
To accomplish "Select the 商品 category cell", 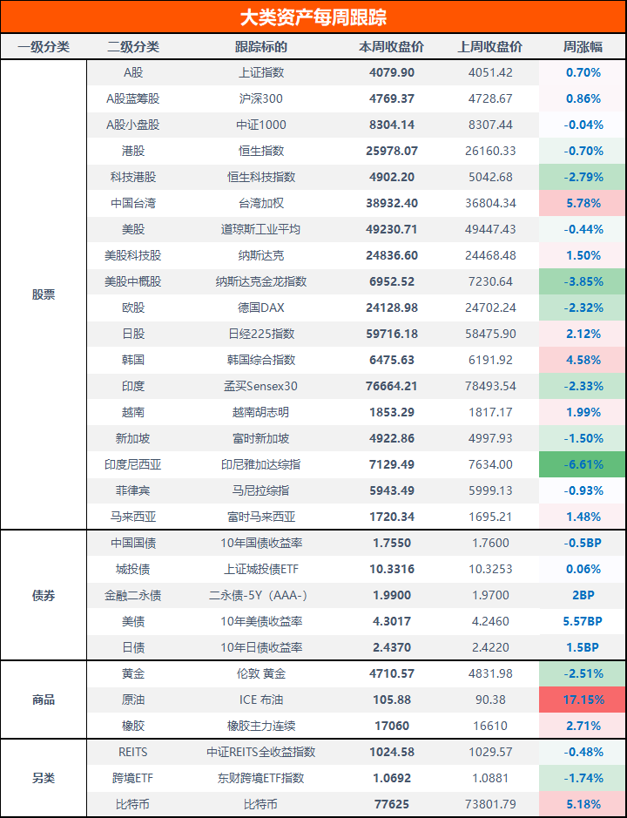I will point(44,700).
